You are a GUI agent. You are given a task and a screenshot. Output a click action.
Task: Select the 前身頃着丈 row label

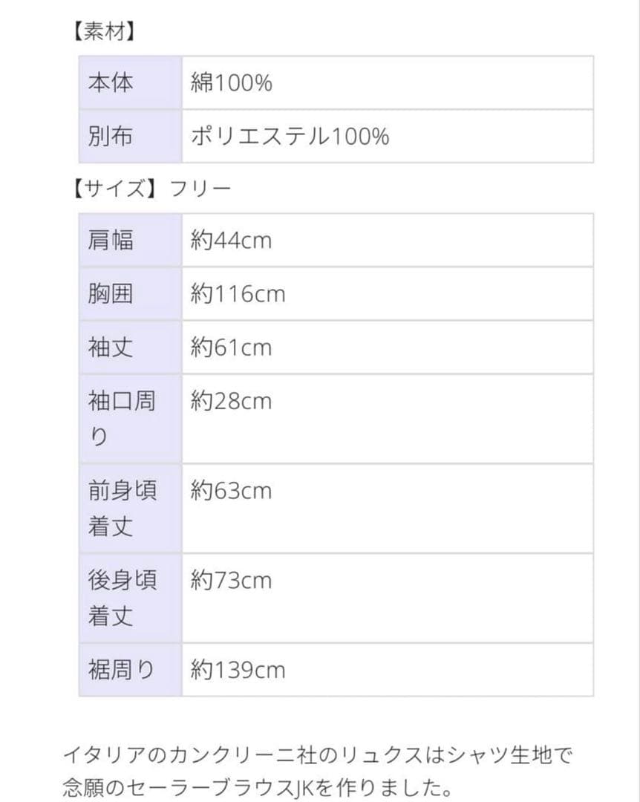coord(123,509)
